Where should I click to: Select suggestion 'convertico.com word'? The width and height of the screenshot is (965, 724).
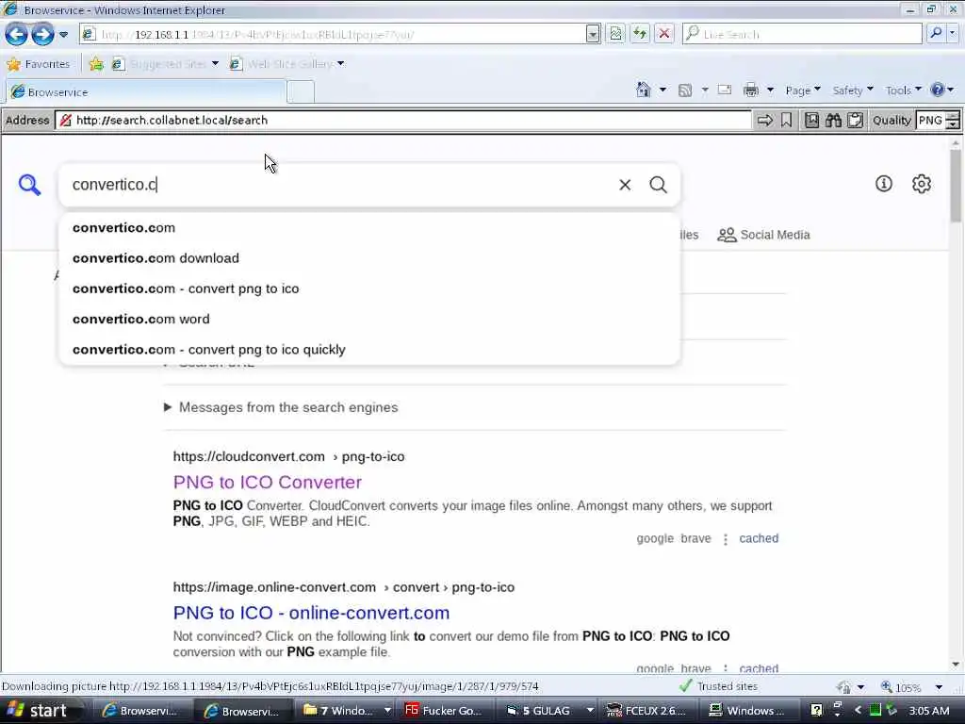tap(369, 319)
